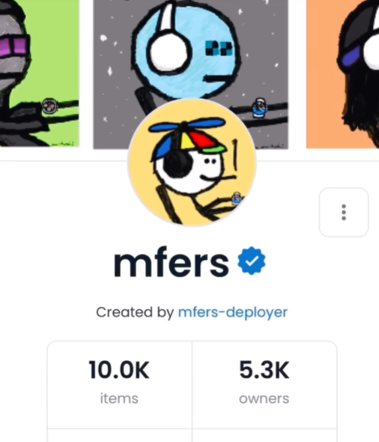Click the tiny blue logo on gray banner

point(259,108)
